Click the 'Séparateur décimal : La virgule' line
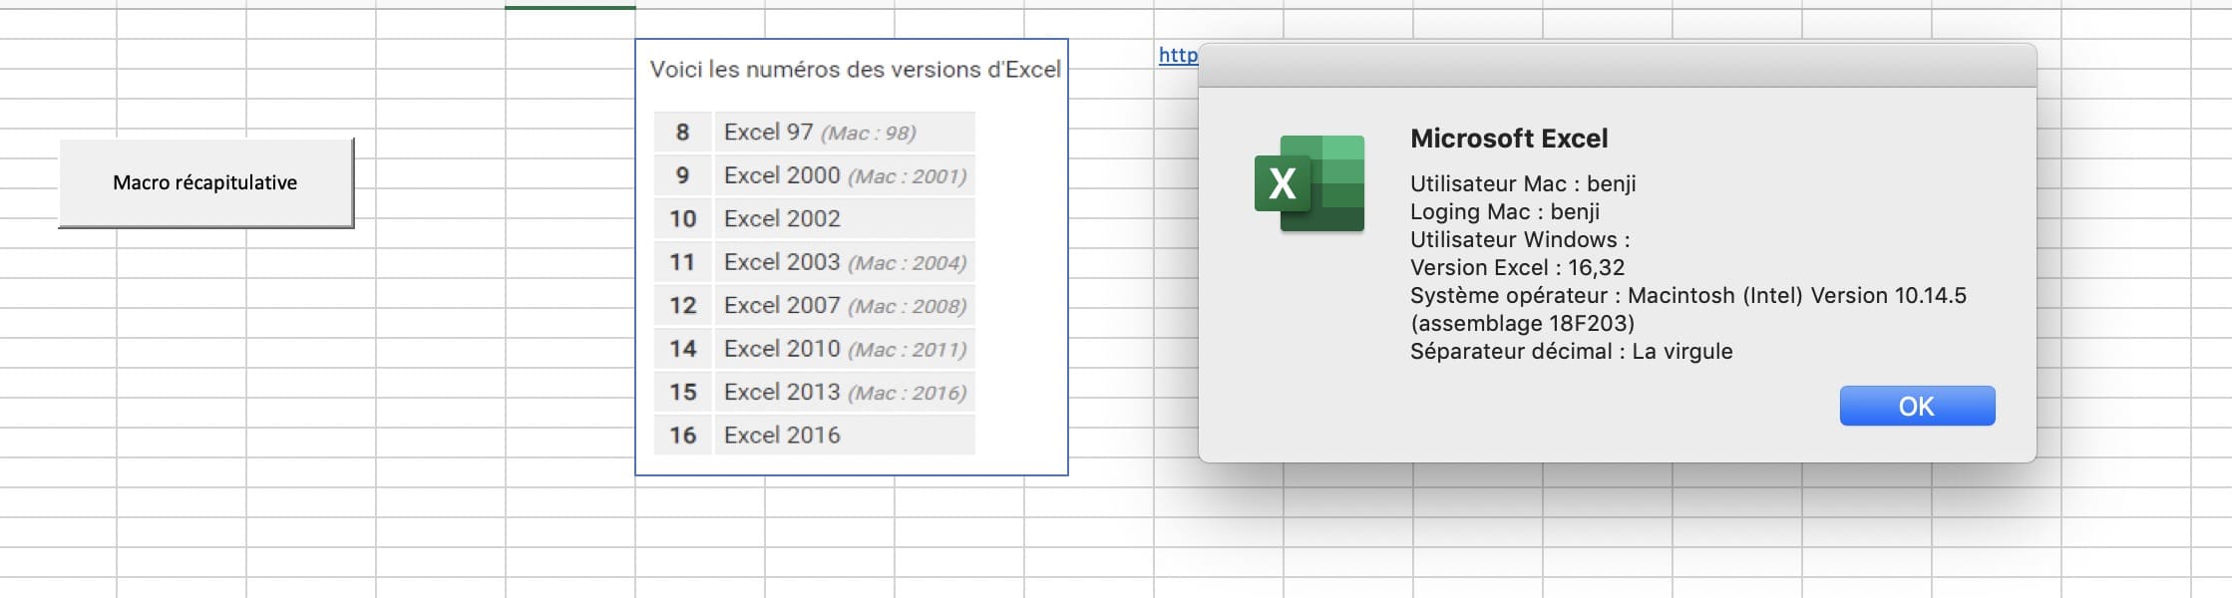Image resolution: width=2232 pixels, height=598 pixels. pos(1571,351)
